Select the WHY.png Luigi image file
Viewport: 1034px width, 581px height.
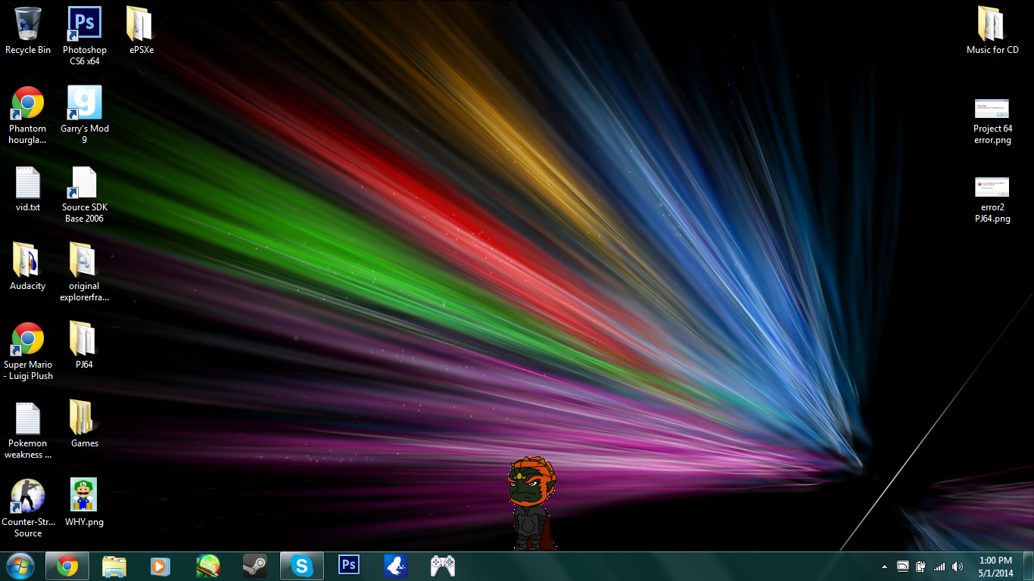click(x=84, y=503)
